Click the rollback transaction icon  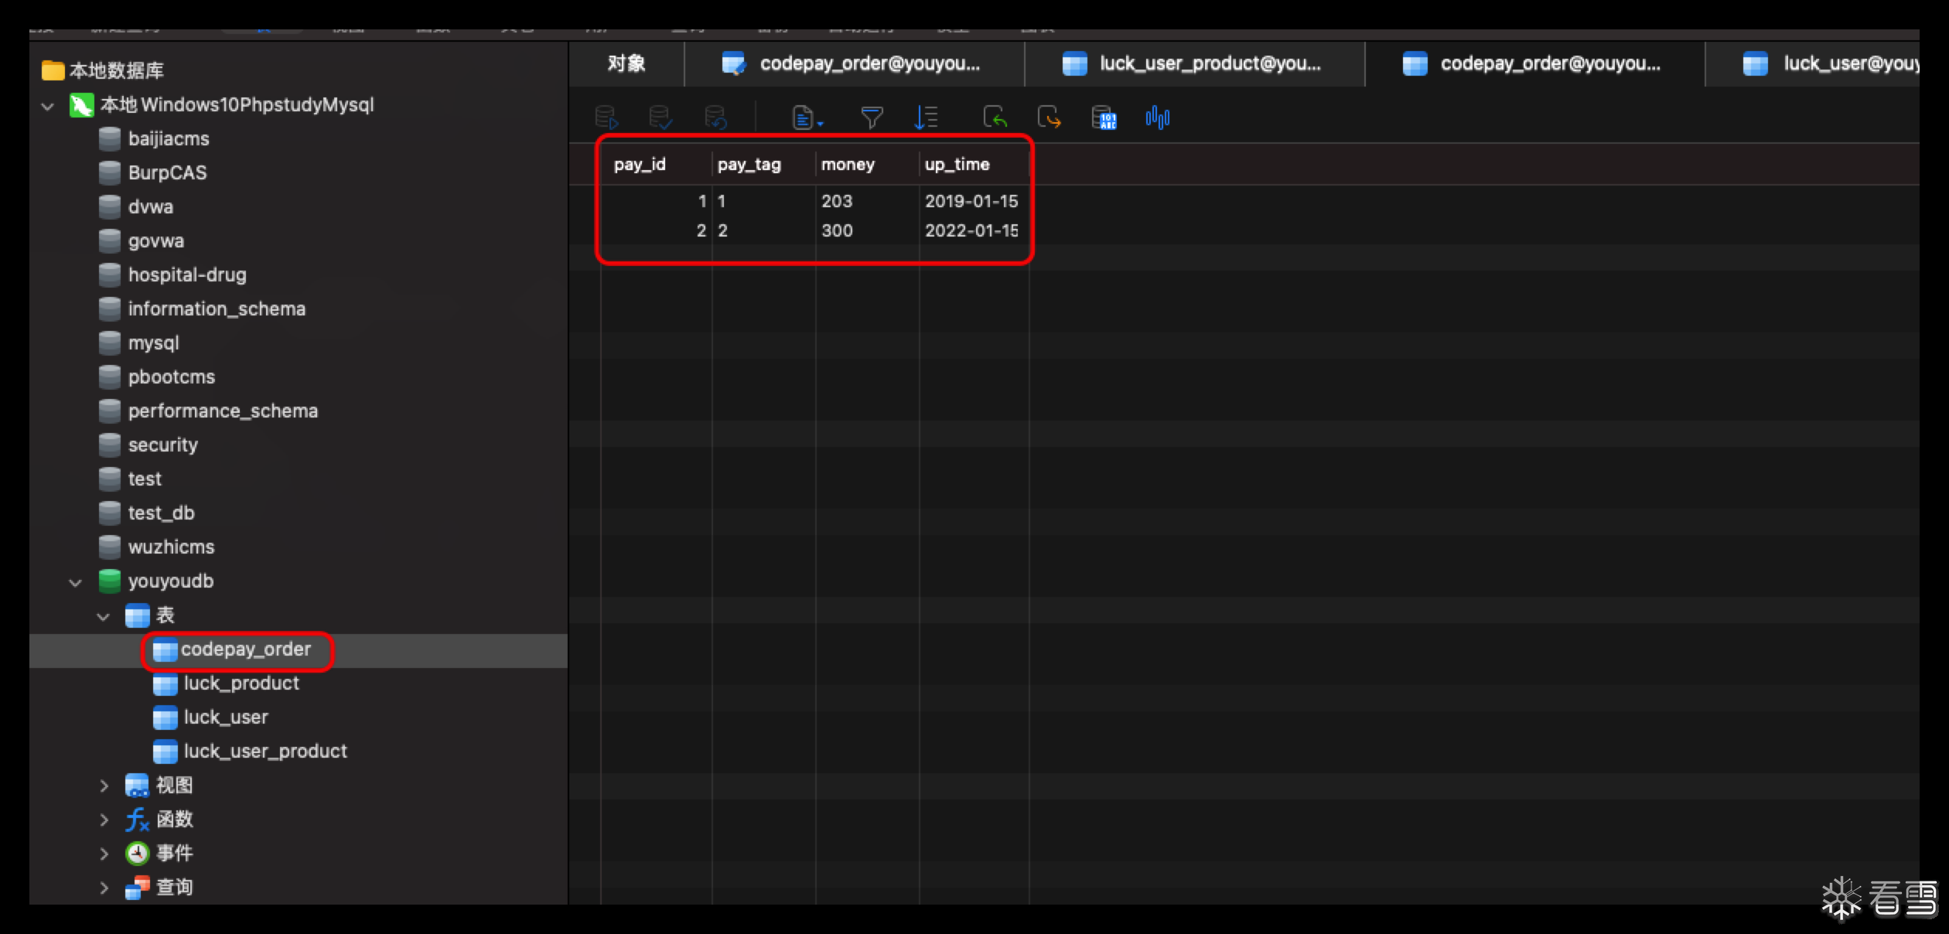pyautogui.click(x=715, y=118)
